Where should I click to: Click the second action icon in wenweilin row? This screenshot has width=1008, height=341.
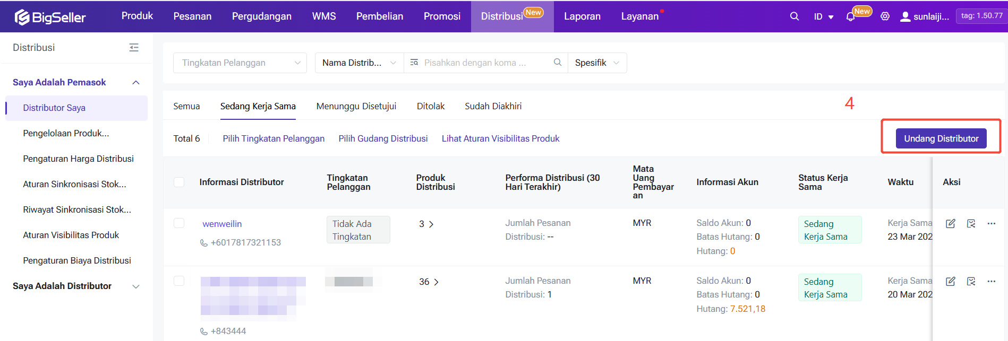pos(971,224)
